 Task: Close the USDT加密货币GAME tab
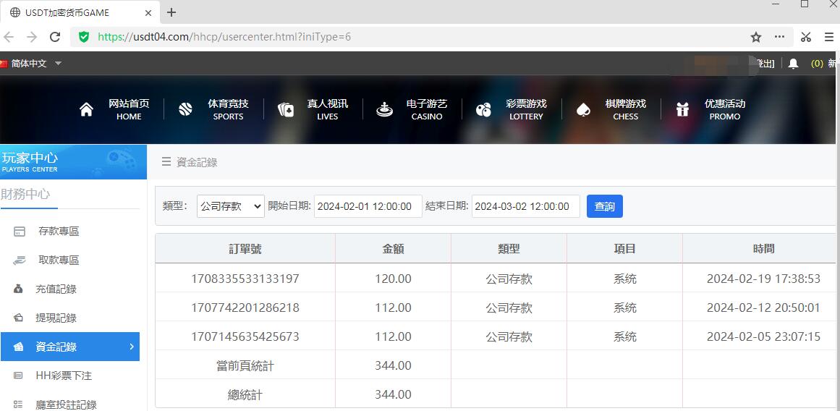[148, 13]
